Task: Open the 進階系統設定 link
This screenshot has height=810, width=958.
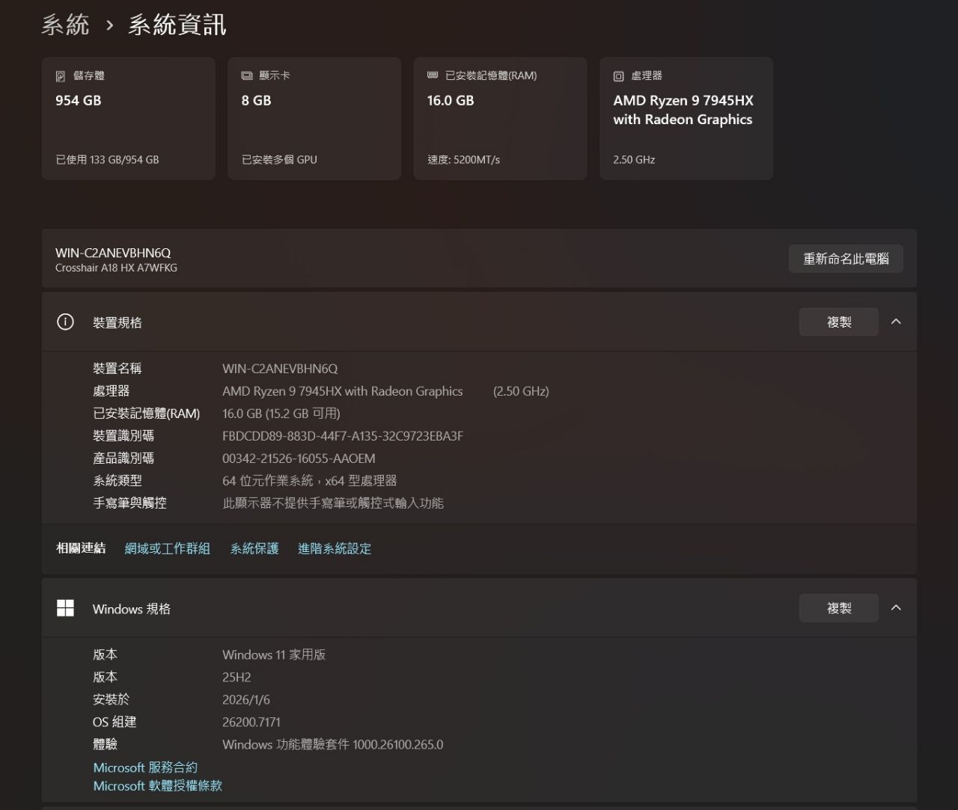Action: point(335,548)
